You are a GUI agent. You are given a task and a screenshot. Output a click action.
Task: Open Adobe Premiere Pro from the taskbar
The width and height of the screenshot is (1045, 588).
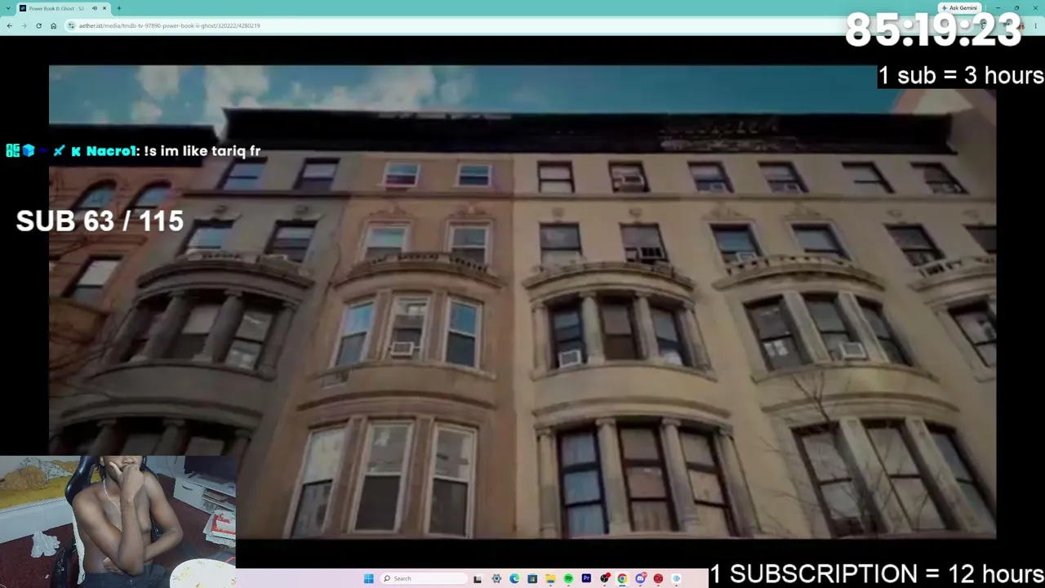tap(586, 579)
